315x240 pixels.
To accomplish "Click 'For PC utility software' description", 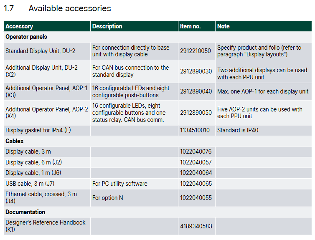I will pos(119,184).
